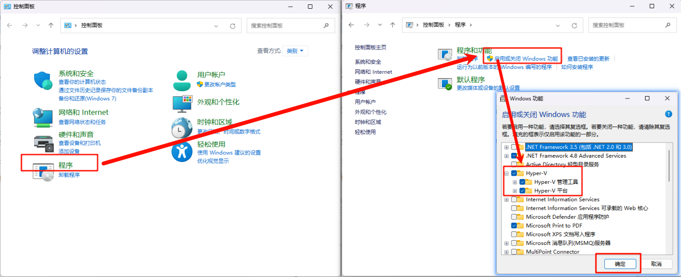Expand the .NET Framework 3.5 tree node
681x277 pixels.
(506, 147)
